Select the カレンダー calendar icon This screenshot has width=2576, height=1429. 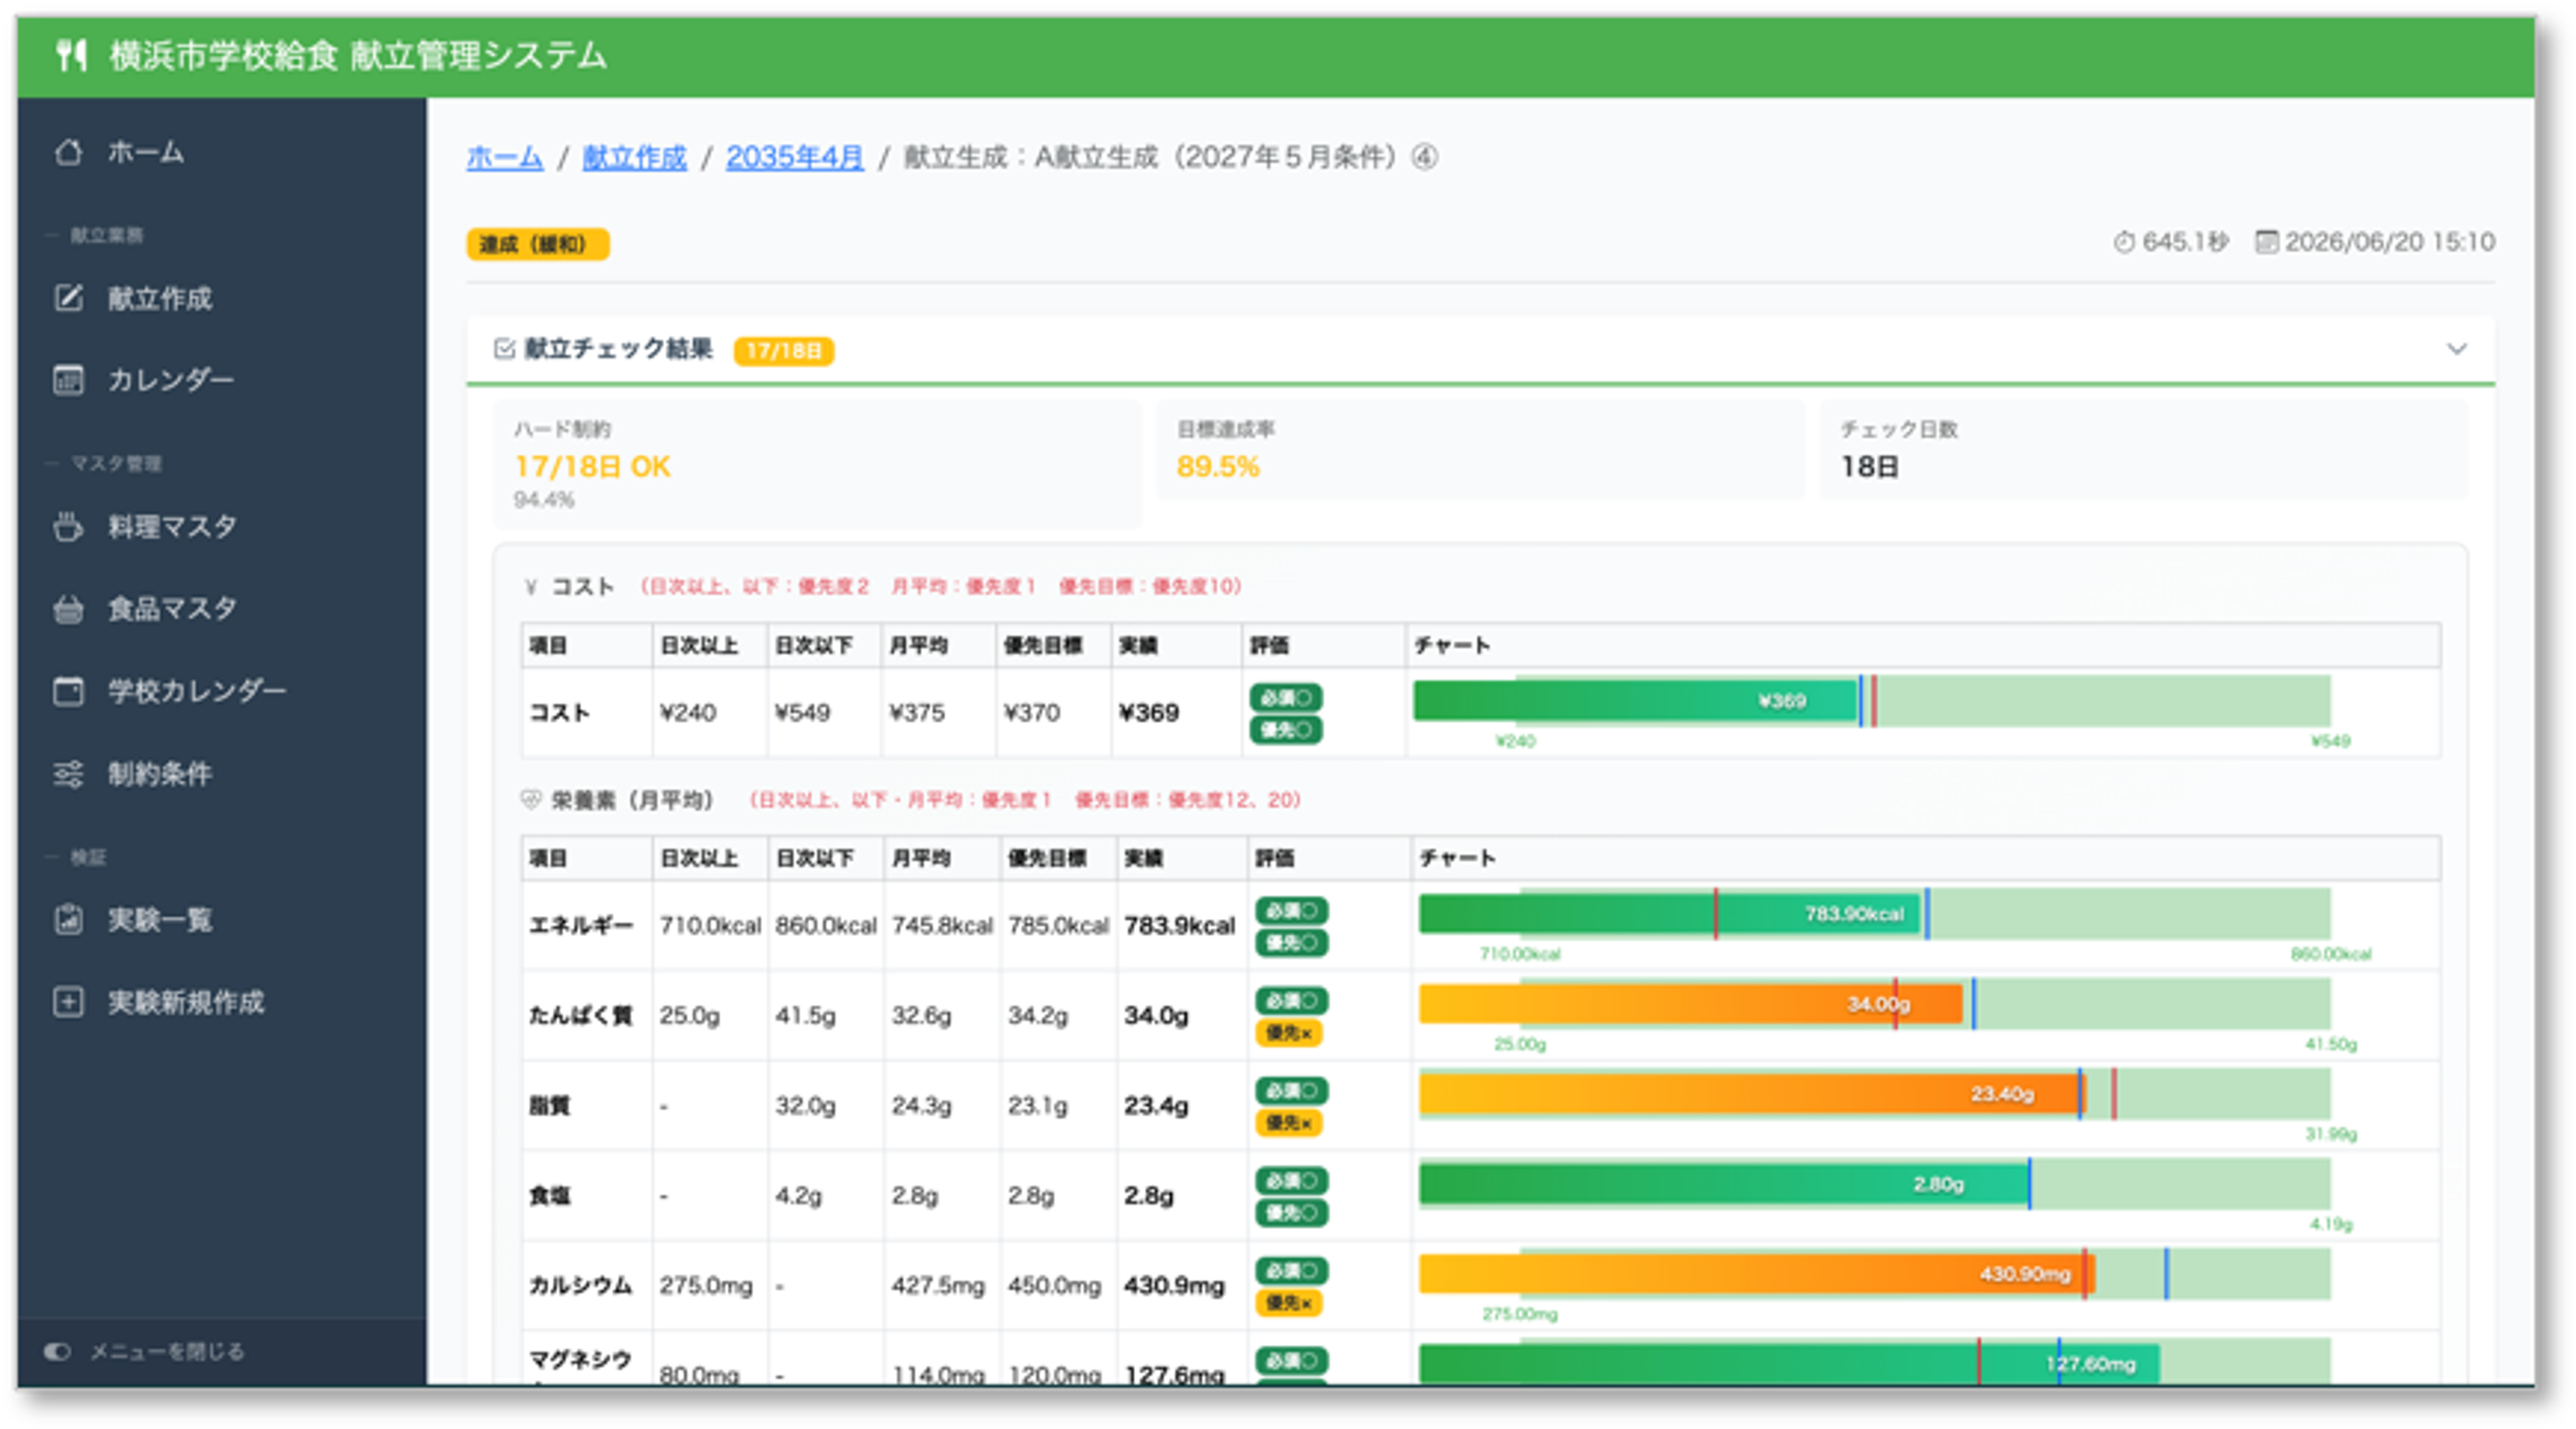(x=68, y=380)
